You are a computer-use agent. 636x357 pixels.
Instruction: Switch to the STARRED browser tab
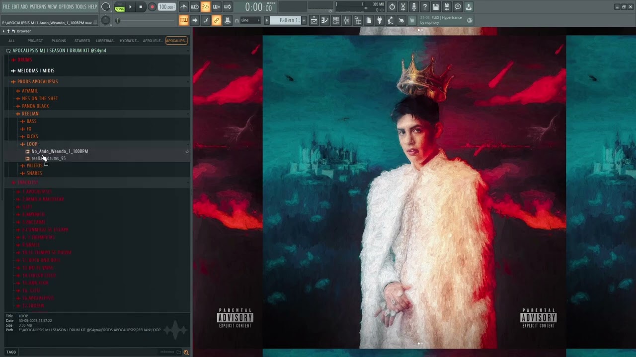[82, 41]
